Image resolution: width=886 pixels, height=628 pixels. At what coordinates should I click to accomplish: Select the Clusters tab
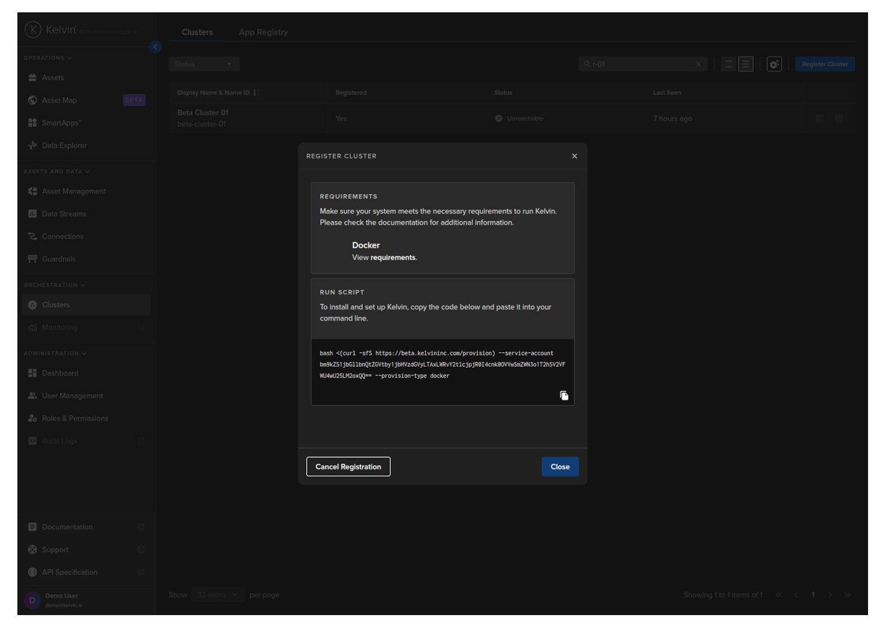(197, 32)
